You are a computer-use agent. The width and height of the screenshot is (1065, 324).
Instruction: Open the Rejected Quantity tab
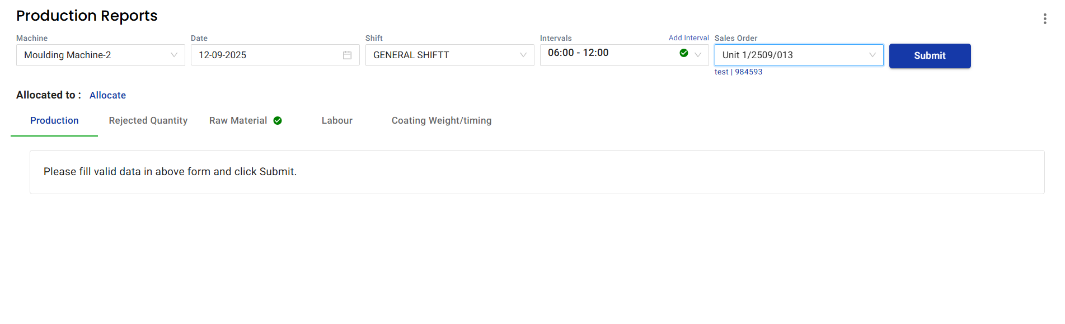click(148, 121)
